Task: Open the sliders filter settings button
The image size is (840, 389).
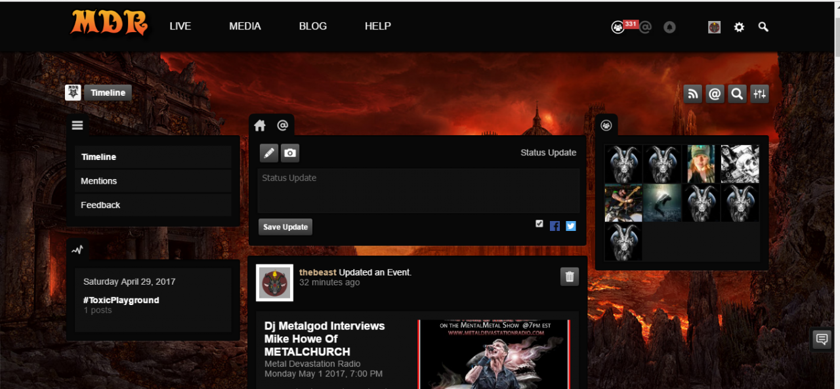Action: [759, 94]
